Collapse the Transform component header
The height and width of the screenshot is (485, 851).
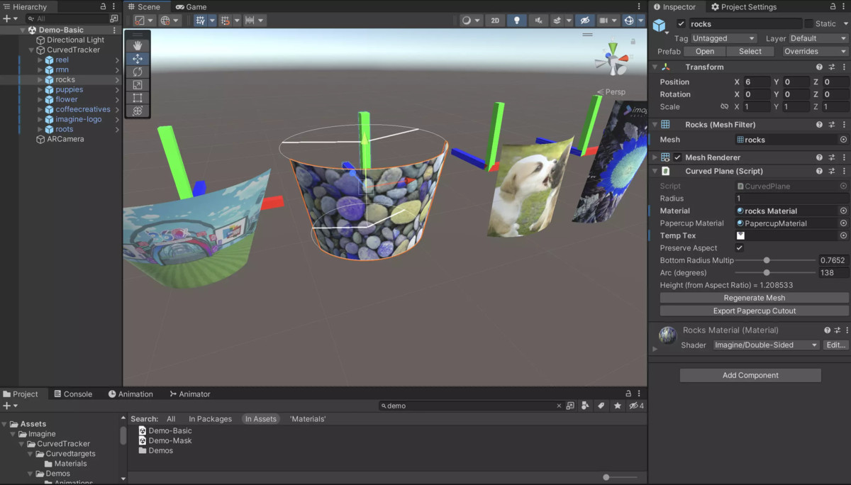tap(655, 67)
